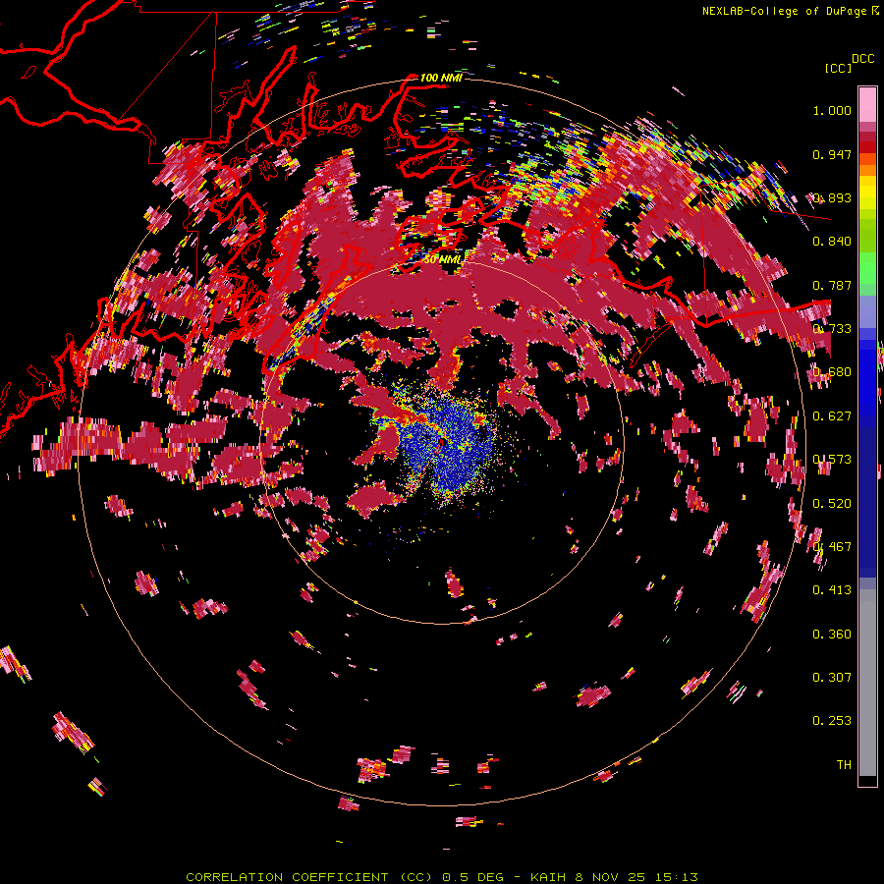This screenshot has width=884, height=884.
Task: Select the 0.787 scale value
Action: (x=832, y=285)
